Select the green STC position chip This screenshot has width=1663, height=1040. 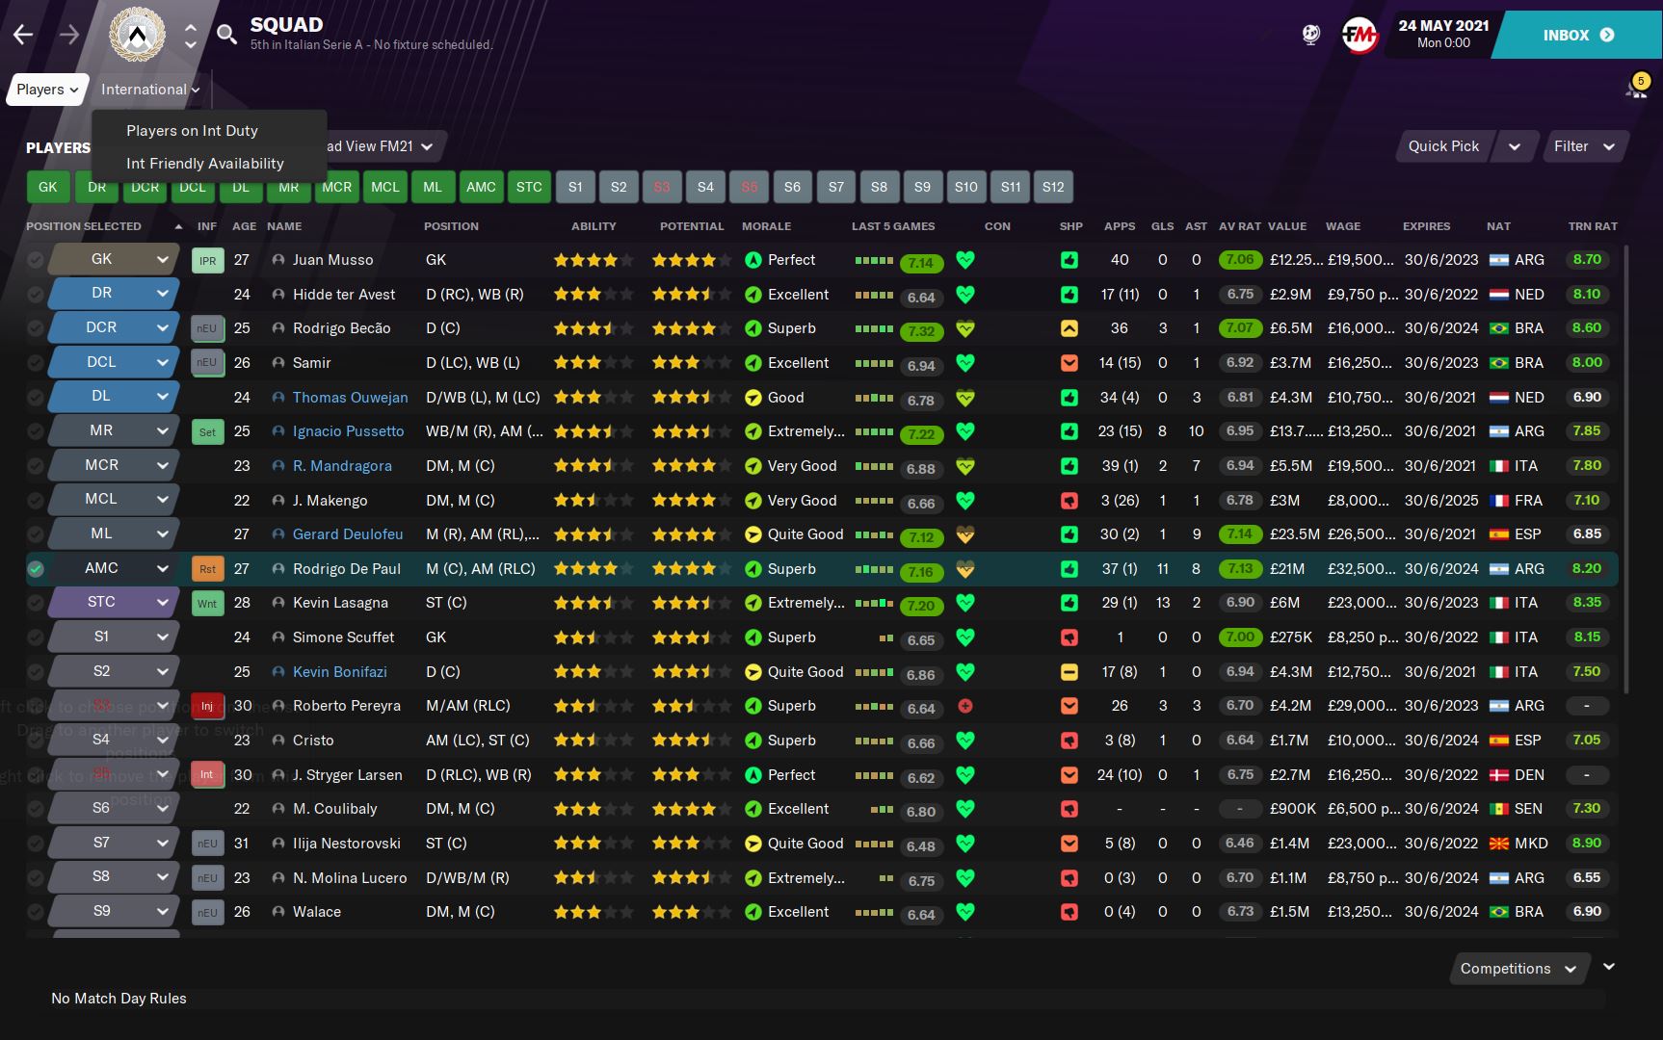click(x=528, y=187)
